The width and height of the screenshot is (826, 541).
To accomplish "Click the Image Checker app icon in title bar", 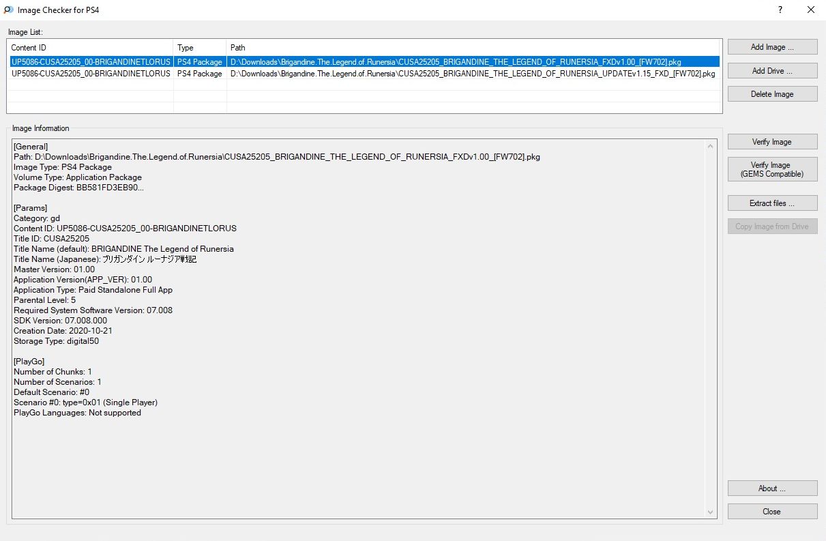I will pos(9,10).
